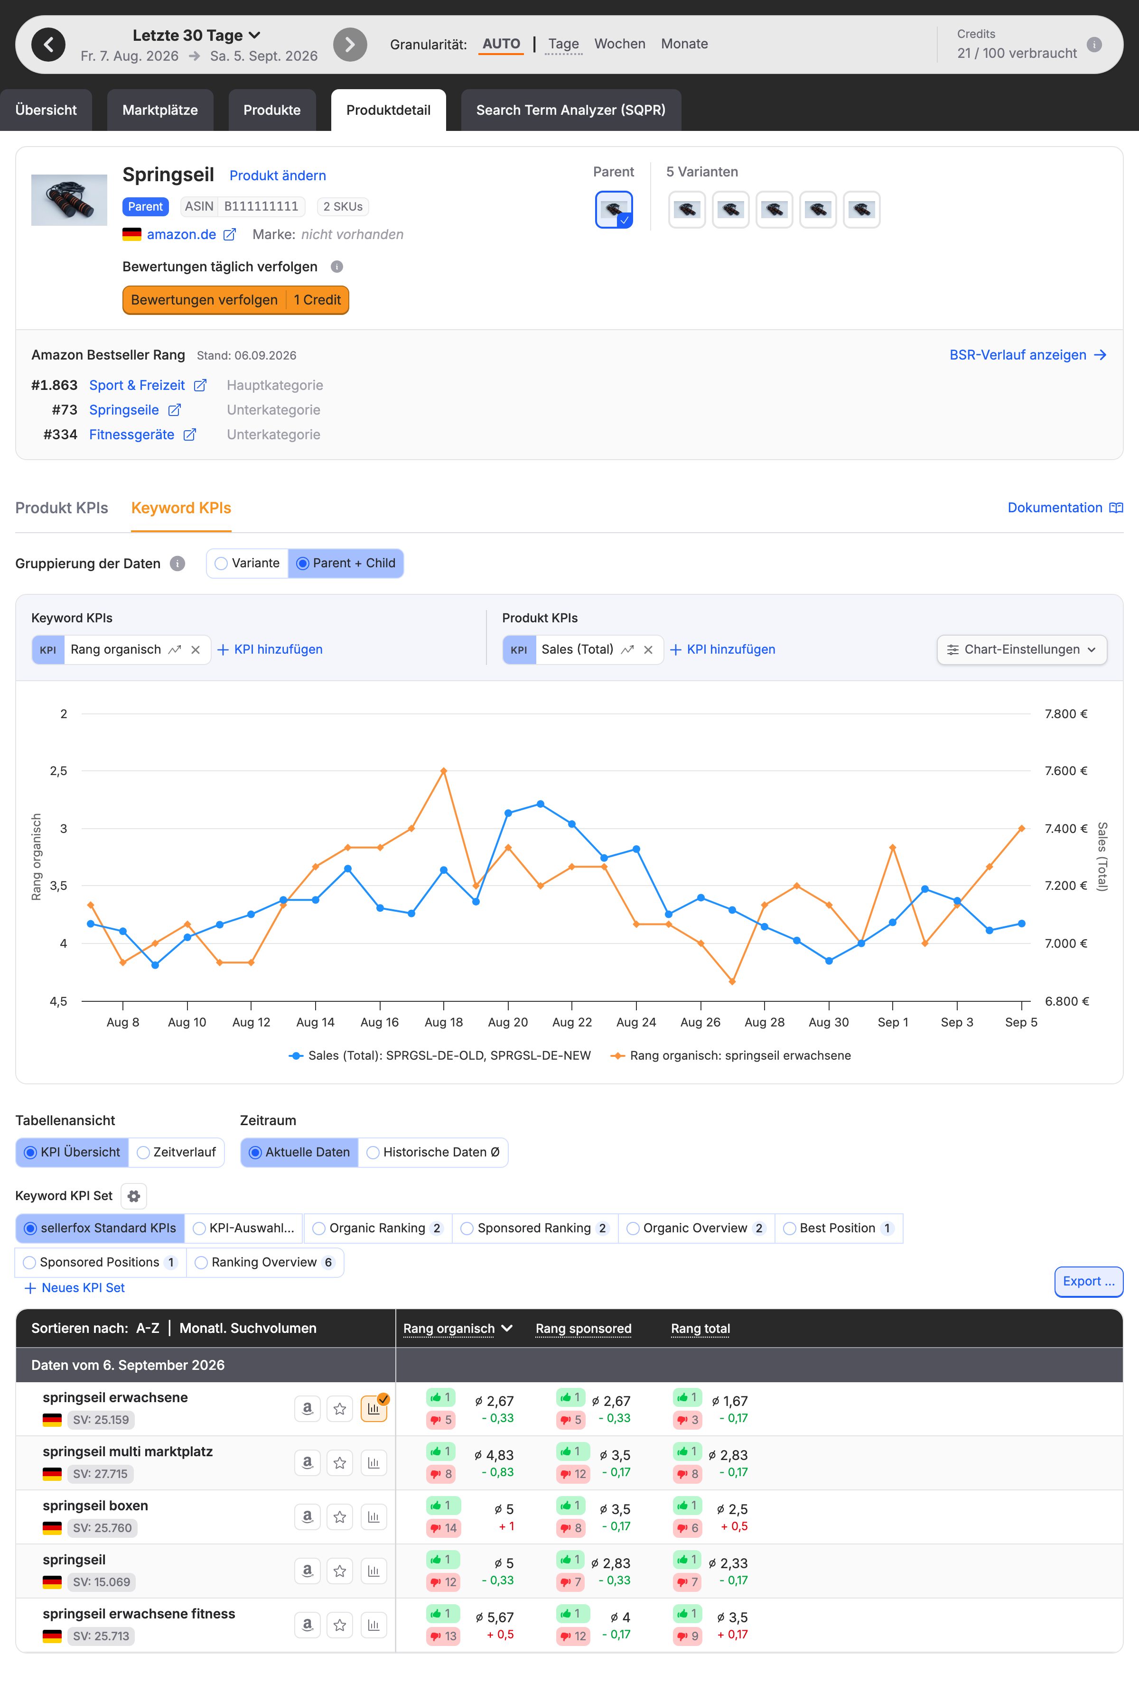Add a Produkt KPI via KPI hinzufügen
The image size is (1139, 1682).
(723, 650)
